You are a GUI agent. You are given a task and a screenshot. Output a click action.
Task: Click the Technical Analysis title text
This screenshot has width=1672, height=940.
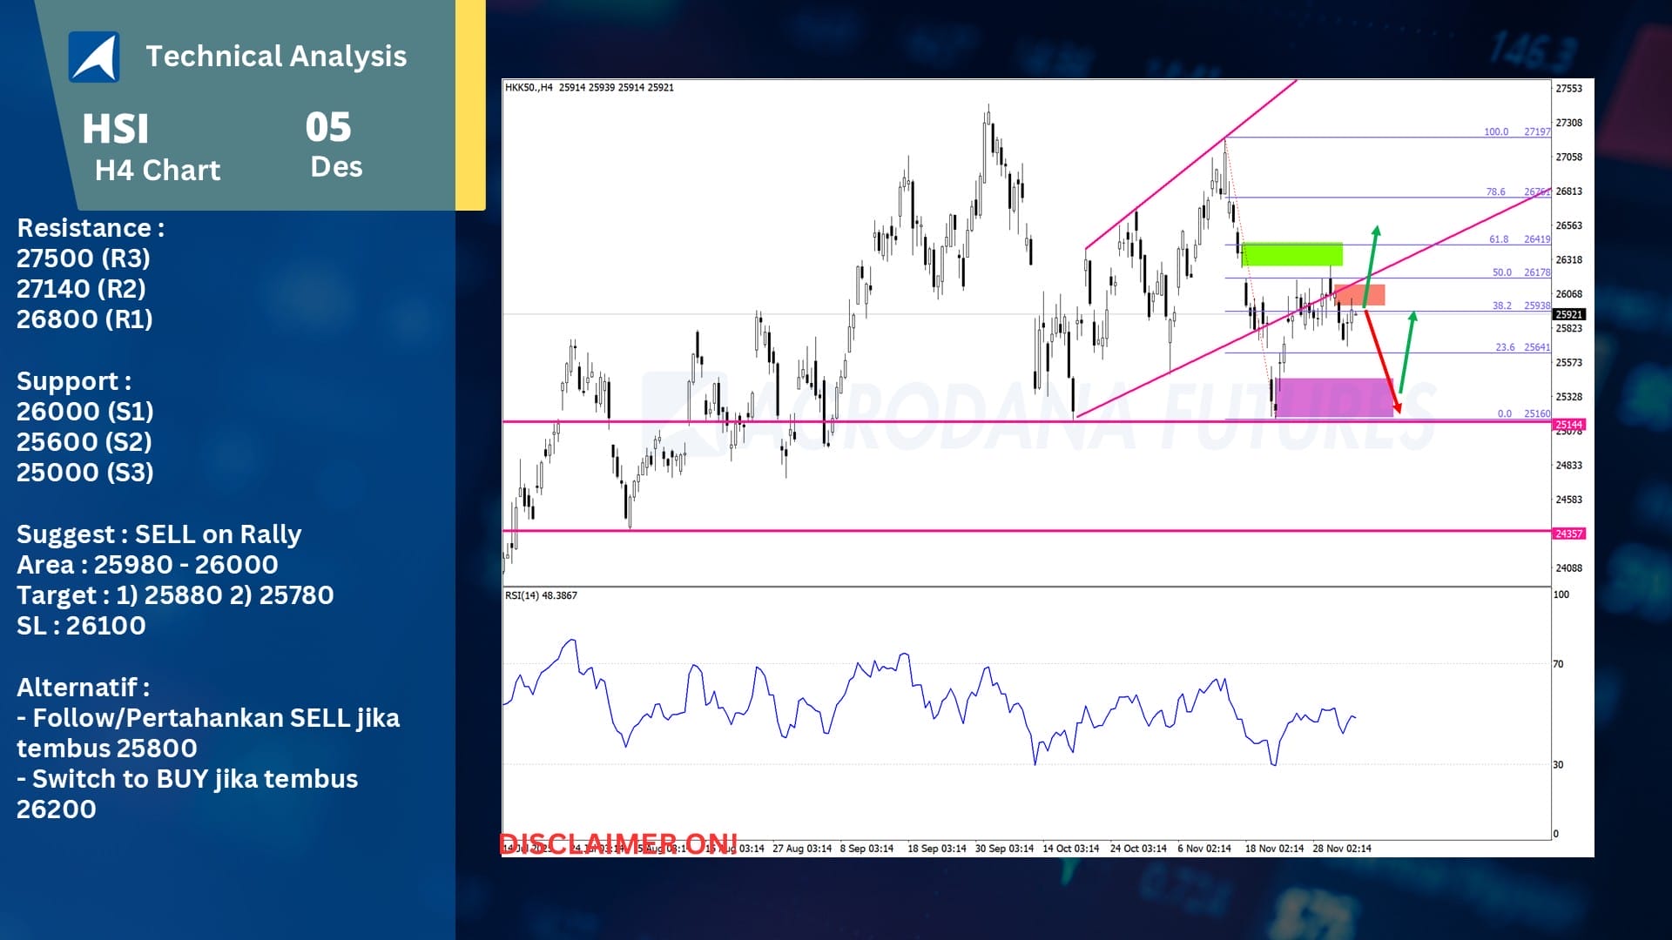click(276, 57)
